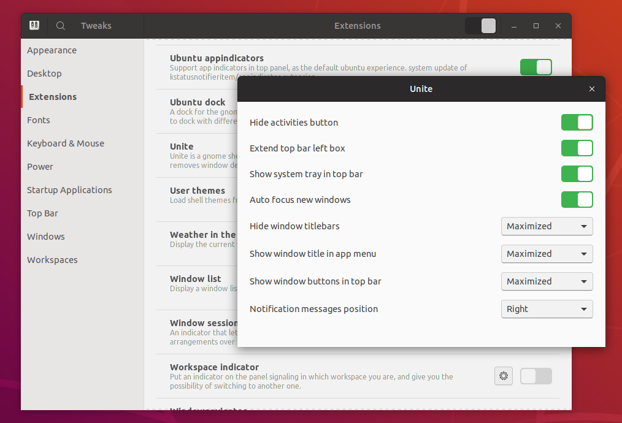The image size is (622, 423).
Task: Disable Auto focus new windows
Action: pos(577,199)
